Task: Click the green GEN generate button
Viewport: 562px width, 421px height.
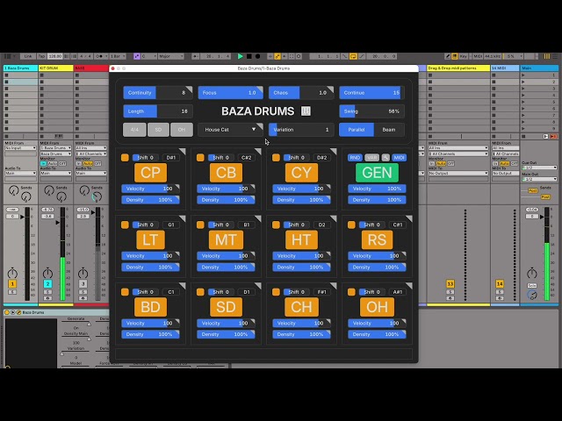Action: click(377, 173)
